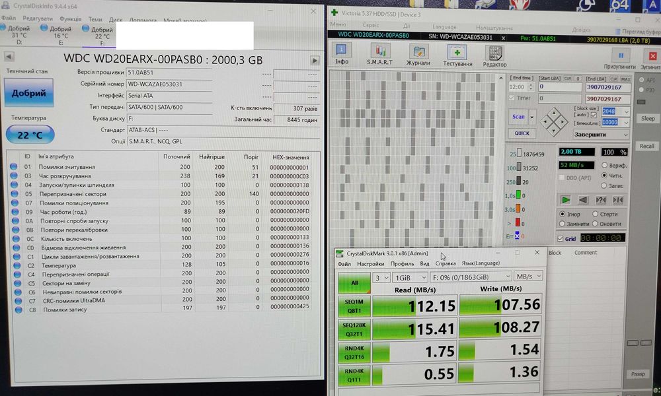The image size is (661, 396).
Task: Click the up arrow of the navigation diamond
Action: (554, 113)
